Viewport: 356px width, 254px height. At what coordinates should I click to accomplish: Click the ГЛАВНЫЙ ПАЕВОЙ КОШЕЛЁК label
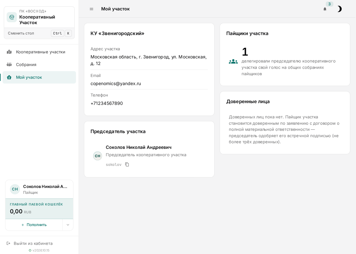click(36, 204)
